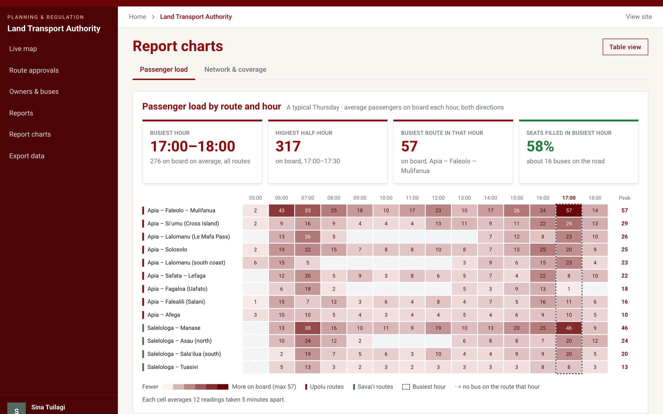Click the Apia – Fagaloa (Uafato) label
This screenshot has width=663, height=414.
click(177, 289)
